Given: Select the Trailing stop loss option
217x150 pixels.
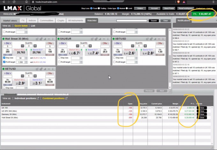Looking at the screenshot, I should pyautogui.click(x=99, y=8).
